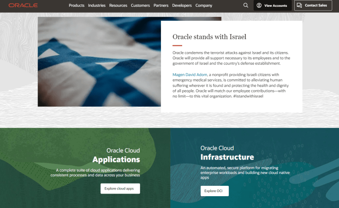The height and width of the screenshot is (208, 339).
Task: Open the Company menu
Action: [204, 5]
